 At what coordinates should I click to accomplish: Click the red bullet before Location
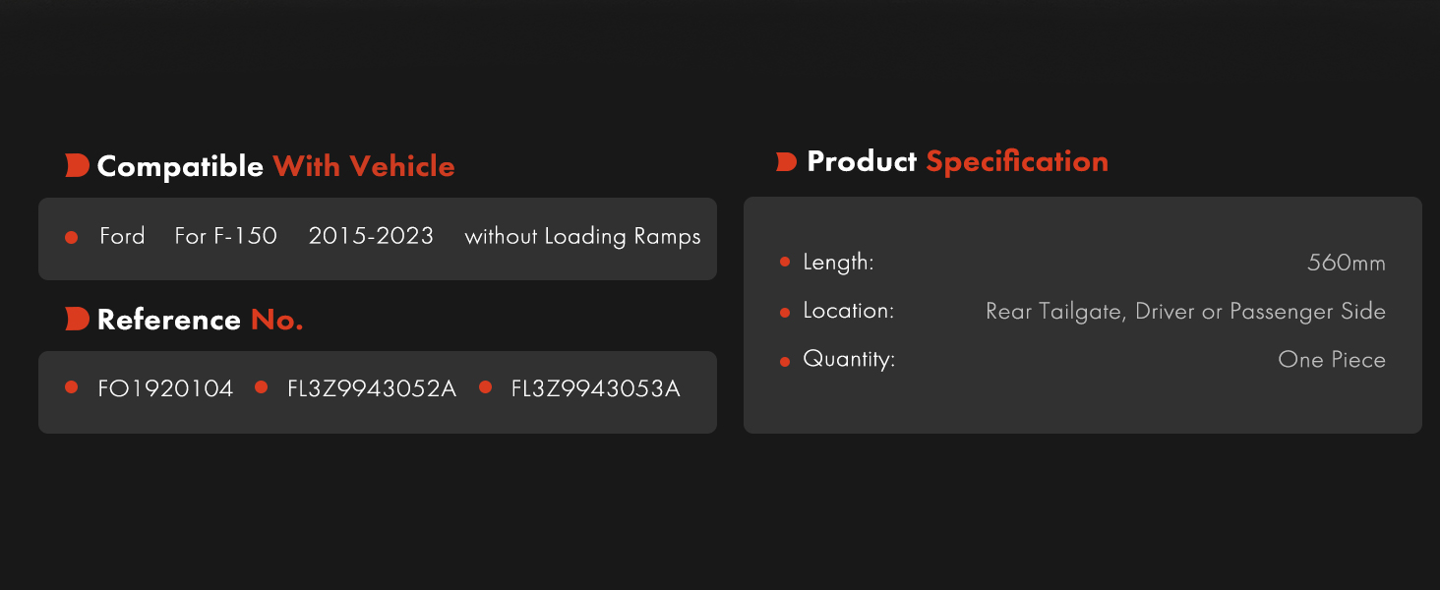pyautogui.click(x=785, y=312)
